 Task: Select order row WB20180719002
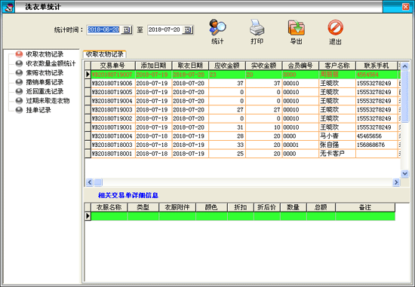[242, 118]
